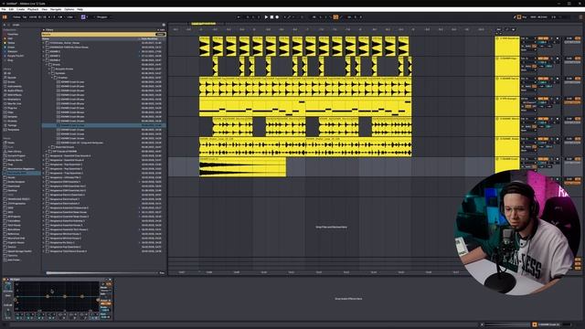Unfold track 7 KSHMR Crash

(497, 159)
